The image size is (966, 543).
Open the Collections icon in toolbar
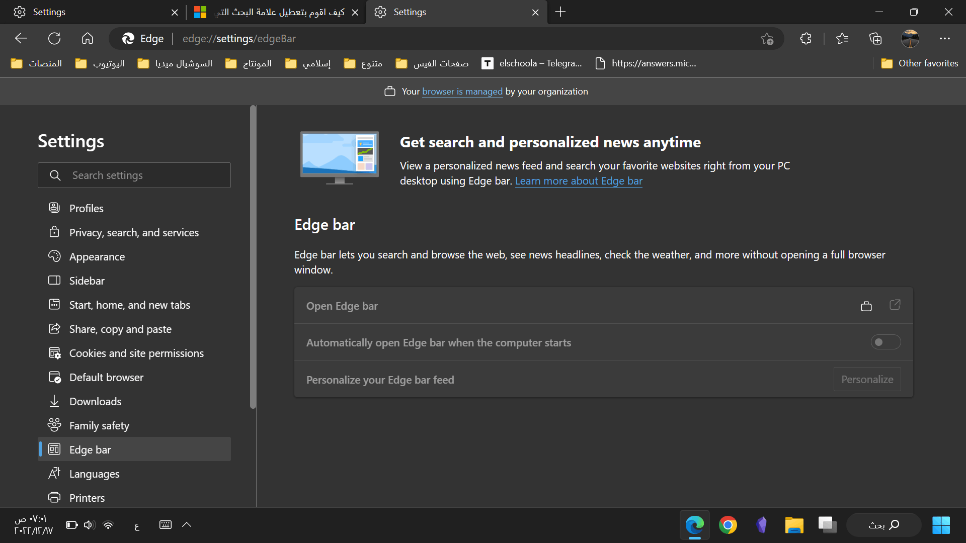click(875, 39)
